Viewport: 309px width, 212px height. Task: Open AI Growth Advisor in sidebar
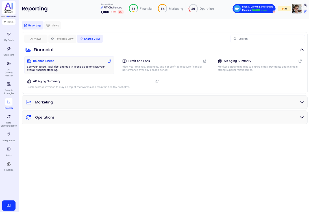pyautogui.click(x=9, y=64)
